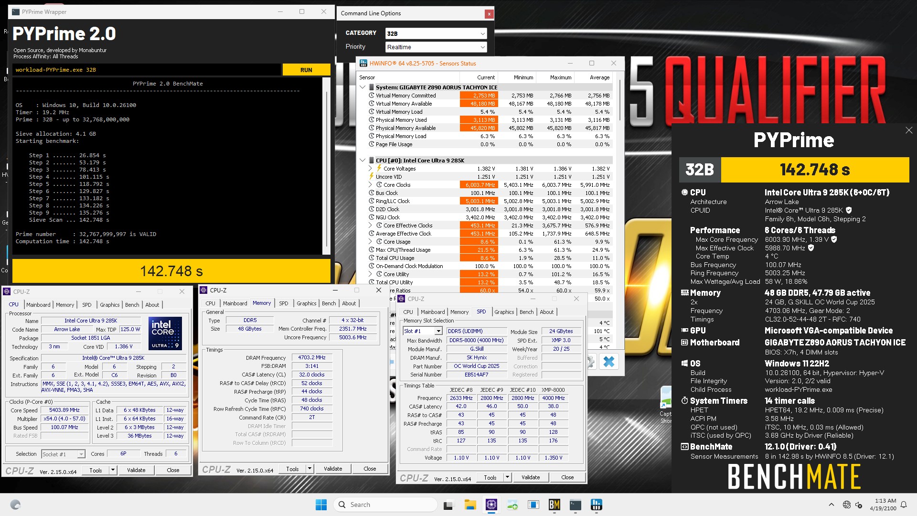Viewport: 917px width, 516px height.
Task: Click the lightning bolt icon beside Uncore VID
Action: pyautogui.click(x=371, y=177)
